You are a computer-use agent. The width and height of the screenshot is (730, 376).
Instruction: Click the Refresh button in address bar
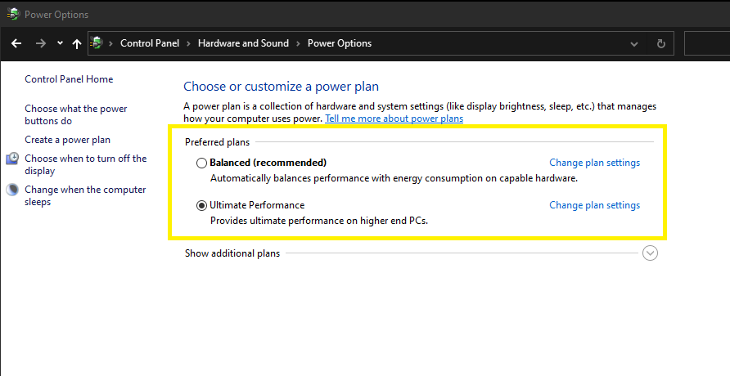click(x=661, y=43)
